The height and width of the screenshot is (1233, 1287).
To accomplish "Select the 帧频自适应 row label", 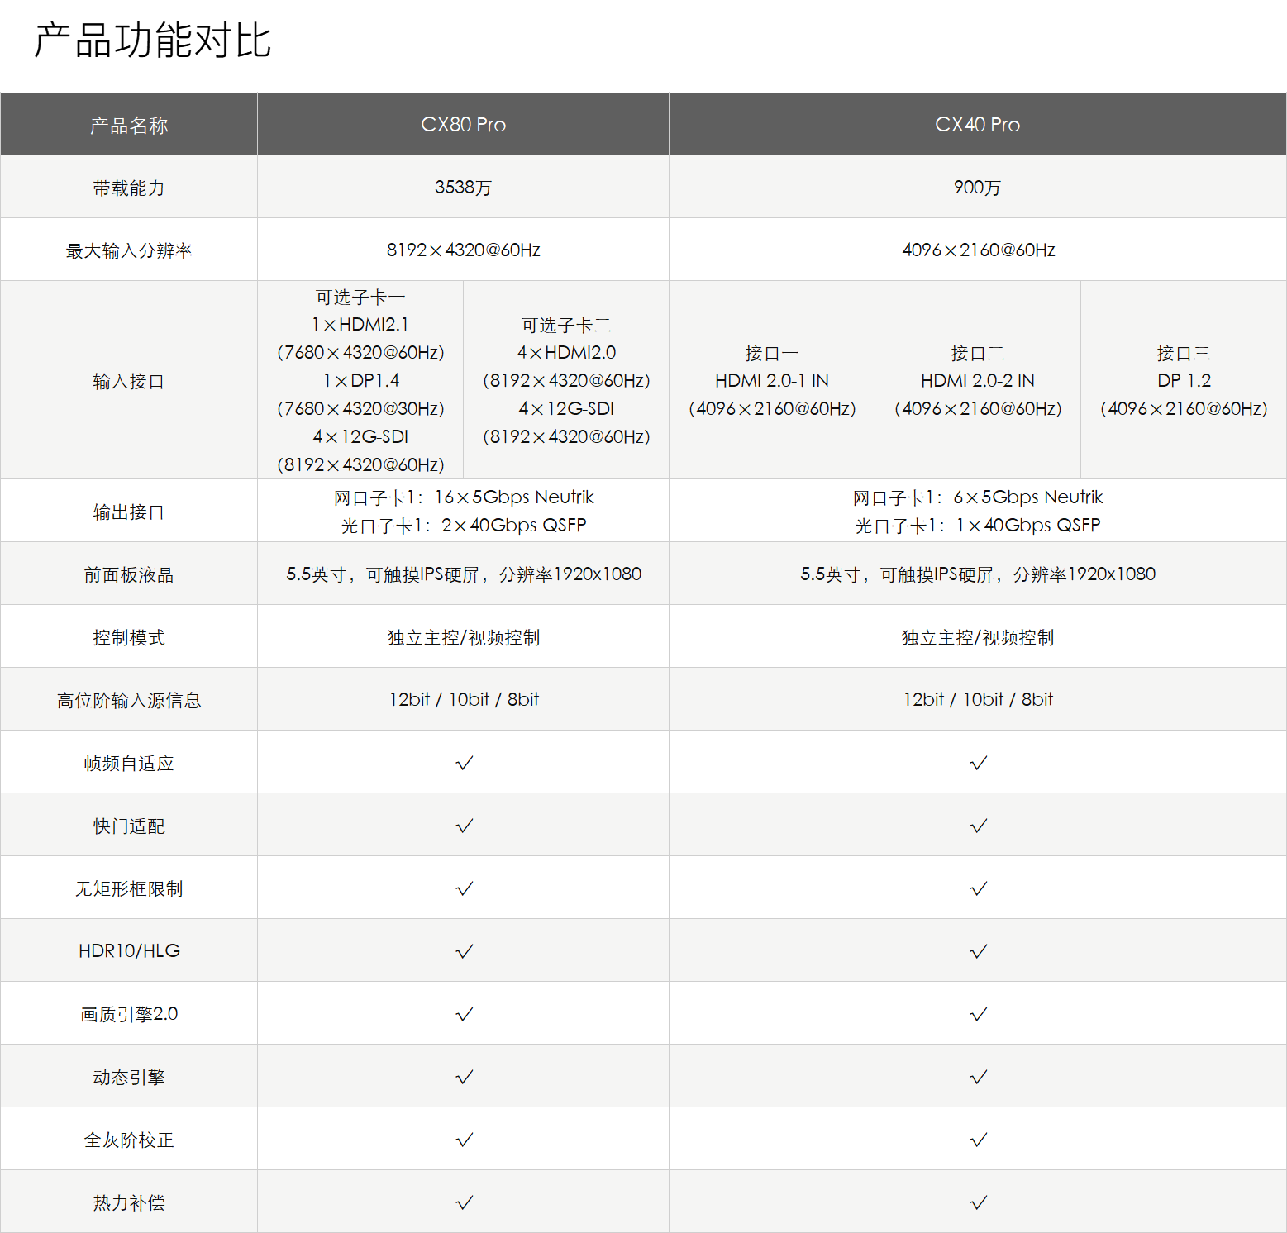I will (x=129, y=763).
